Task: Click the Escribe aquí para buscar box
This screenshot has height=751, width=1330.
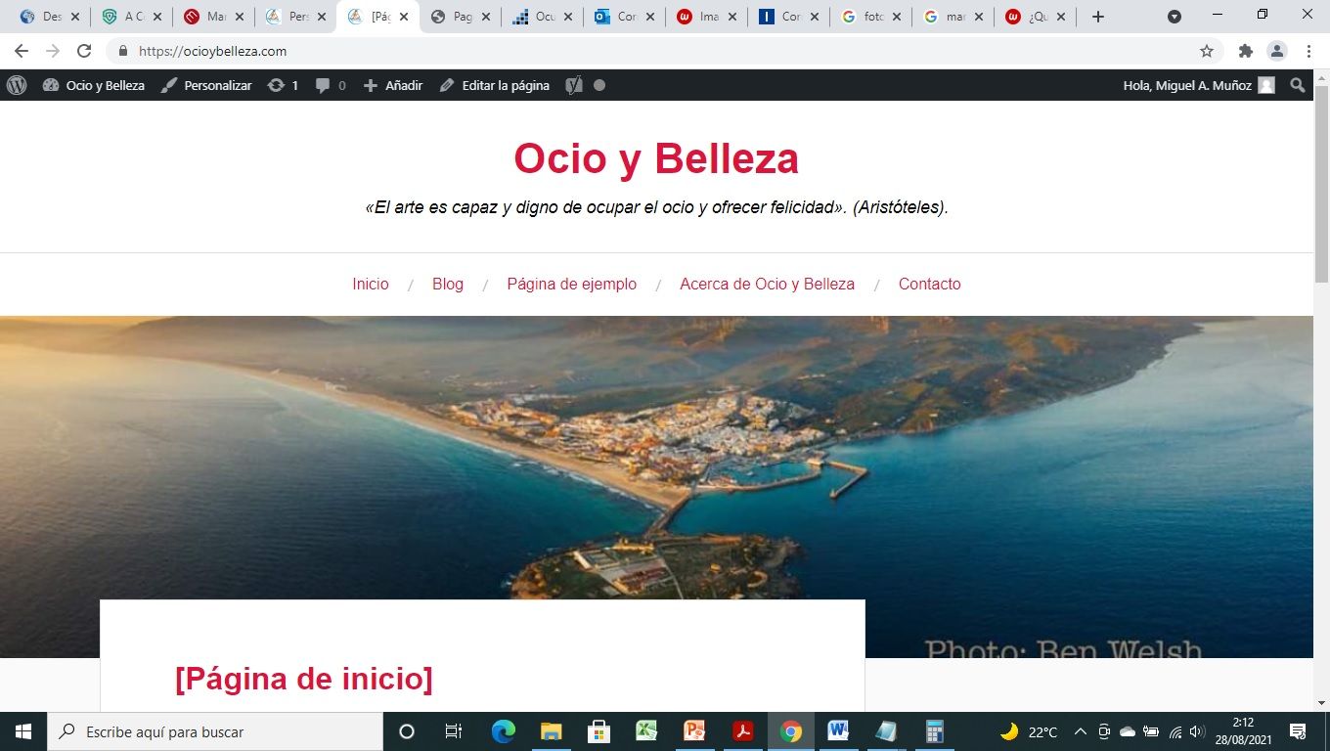Action: [x=215, y=731]
